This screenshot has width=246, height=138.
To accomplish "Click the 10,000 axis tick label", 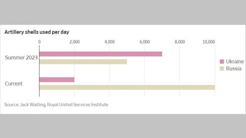I will pos(209,42).
